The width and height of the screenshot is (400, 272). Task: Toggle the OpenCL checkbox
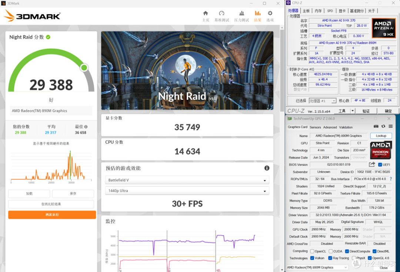pos(312,251)
